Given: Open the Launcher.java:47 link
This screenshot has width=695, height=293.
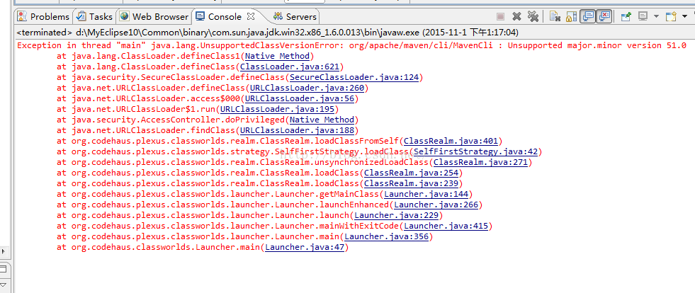Looking at the screenshot, I should coord(305,247).
